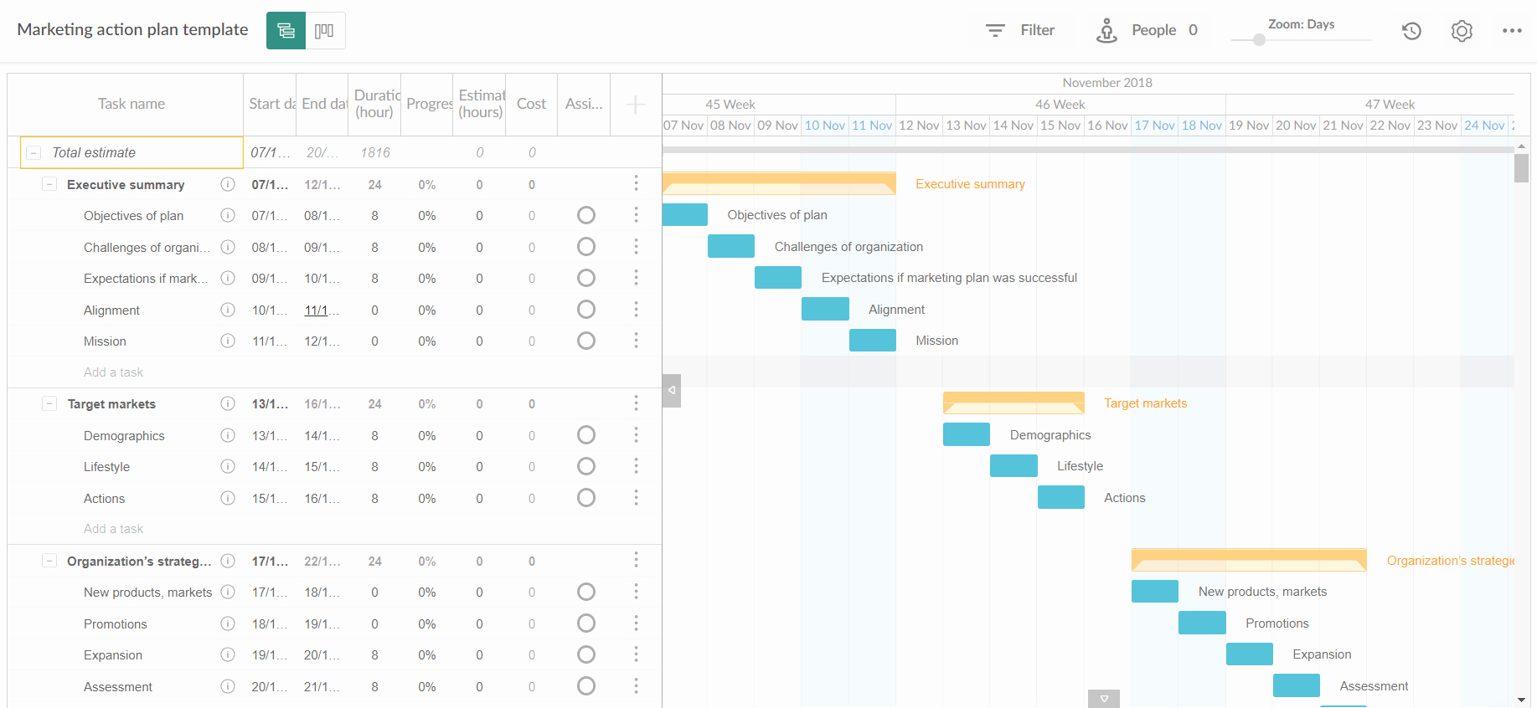Click the down arrow below the chart
1537x708 pixels.
click(x=1104, y=699)
